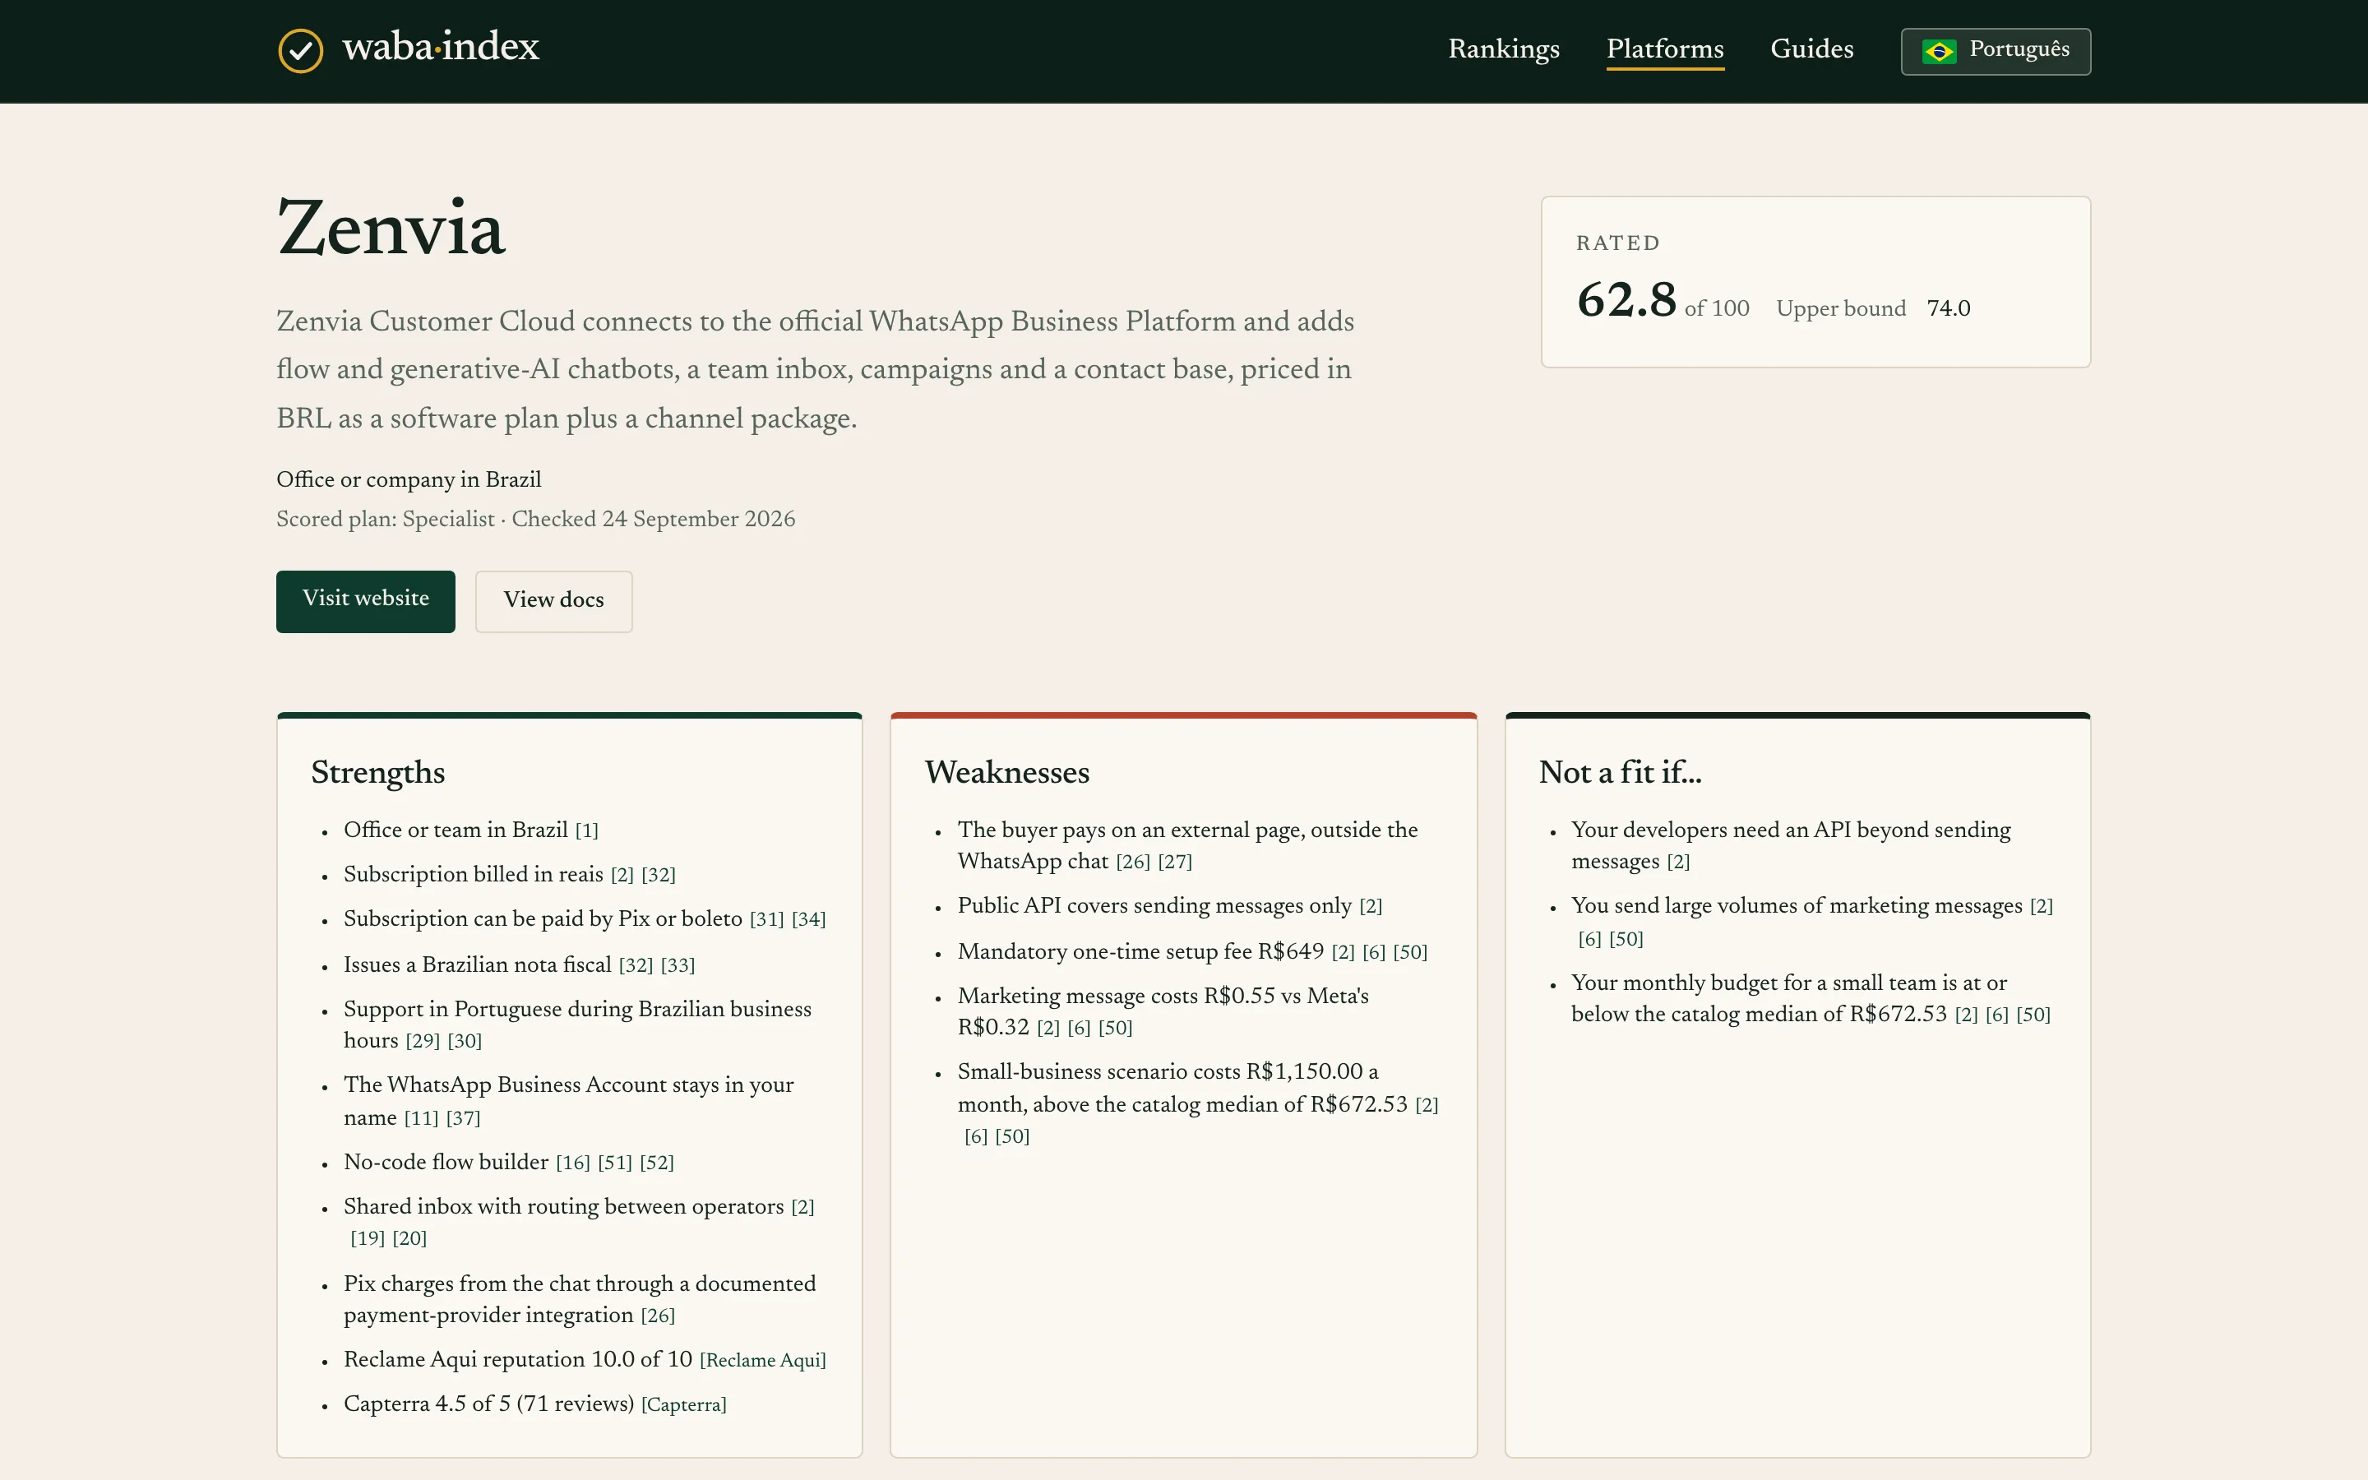Open citation [2] on Public API weakness
This screenshot has width=2368, height=1480.
click(1371, 906)
